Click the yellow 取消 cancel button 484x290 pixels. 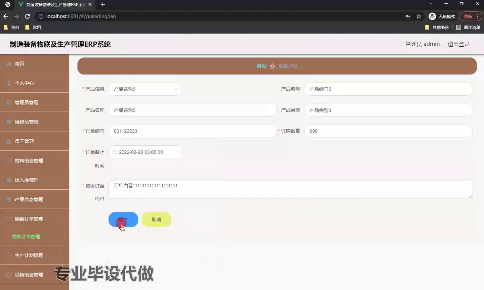coord(156,220)
